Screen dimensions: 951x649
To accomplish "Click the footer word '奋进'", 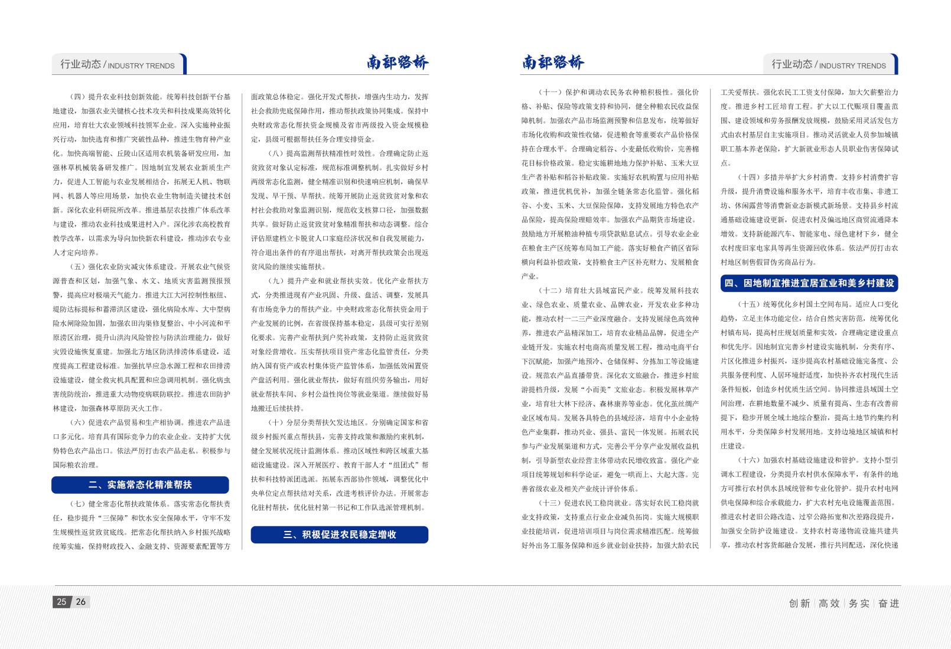I will pyautogui.click(x=888, y=603).
